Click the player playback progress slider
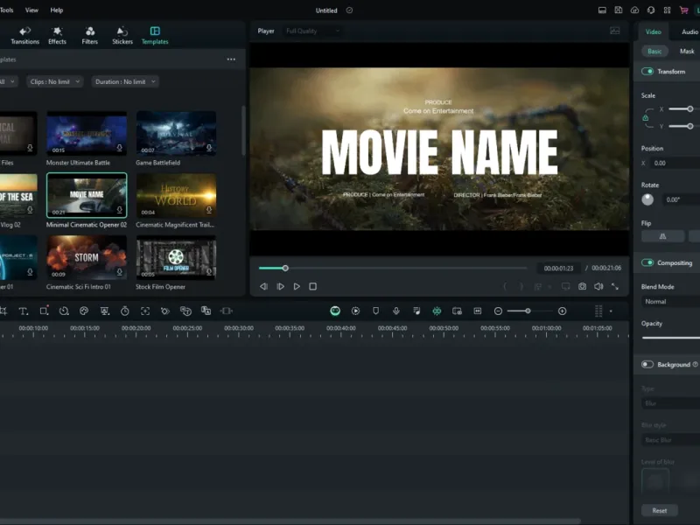The height and width of the screenshot is (525, 700). pyautogui.click(x=393, y=269)
